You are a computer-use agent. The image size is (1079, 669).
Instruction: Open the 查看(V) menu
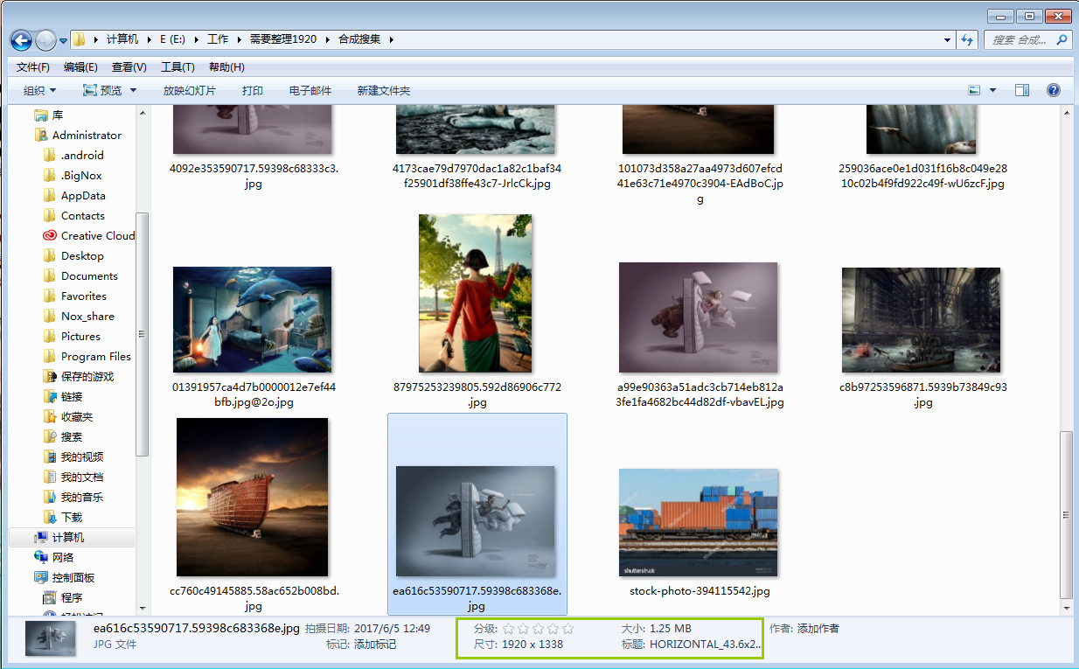pos(129,67)
